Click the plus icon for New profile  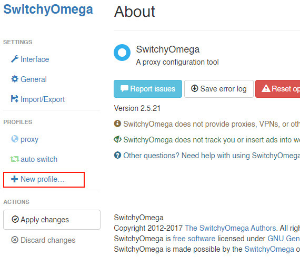[14, 179]
